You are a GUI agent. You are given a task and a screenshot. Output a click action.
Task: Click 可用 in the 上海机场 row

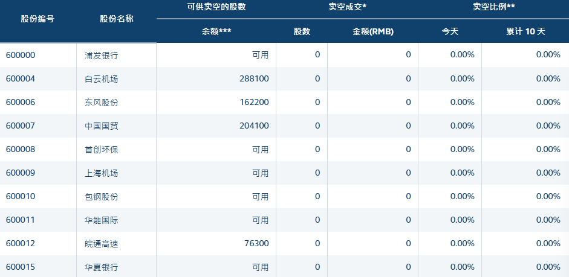261,173
